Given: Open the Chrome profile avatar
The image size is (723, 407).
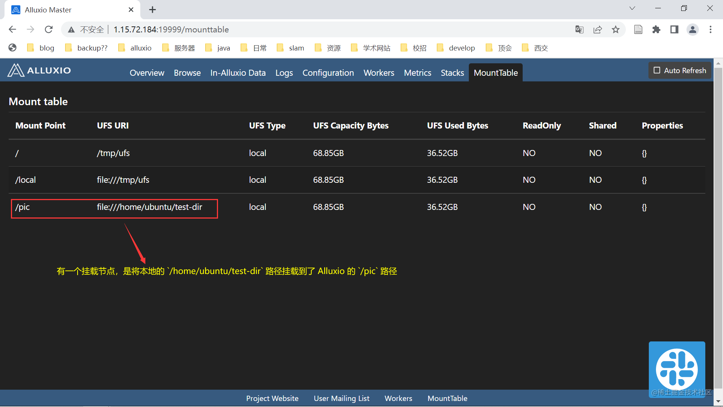Looking at the screenshot, I should pyautogui.click(x=692, y=29).
